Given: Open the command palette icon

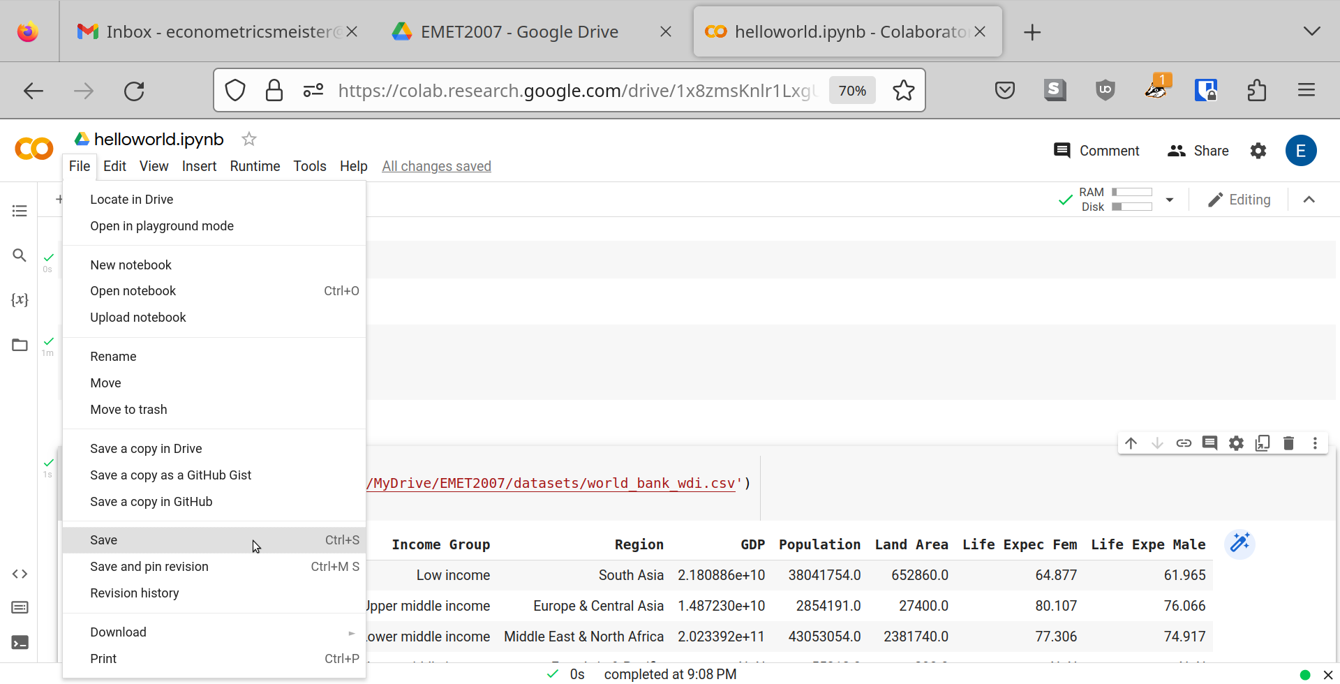Looking at the screenshot, I should (20, 607).
